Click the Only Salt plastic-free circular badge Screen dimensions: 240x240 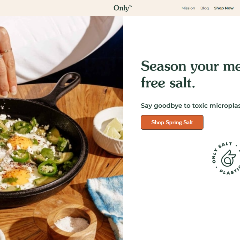pyautogui.click(x=226, y=158)
